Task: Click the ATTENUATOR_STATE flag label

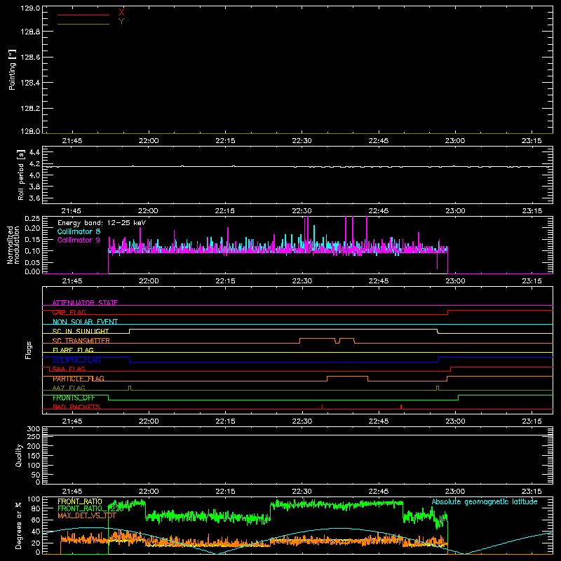Action: [x=85, y=303]
